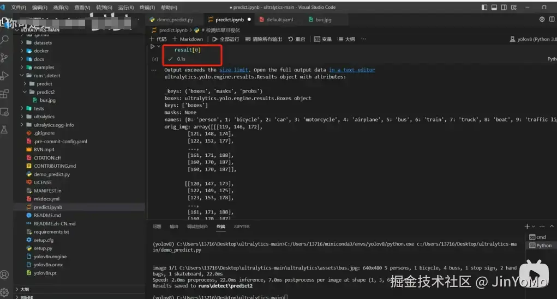
Task: Add a new Markdown cell
Action: click(x=188, y=39)
